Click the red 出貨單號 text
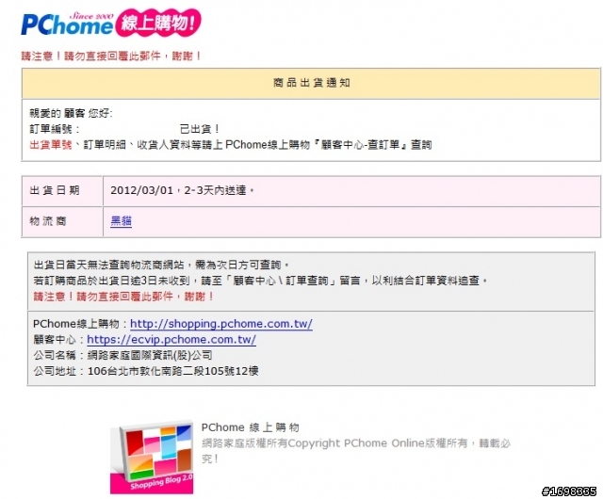The width and height of the screenshot is (603, 499). coord(51,145)
